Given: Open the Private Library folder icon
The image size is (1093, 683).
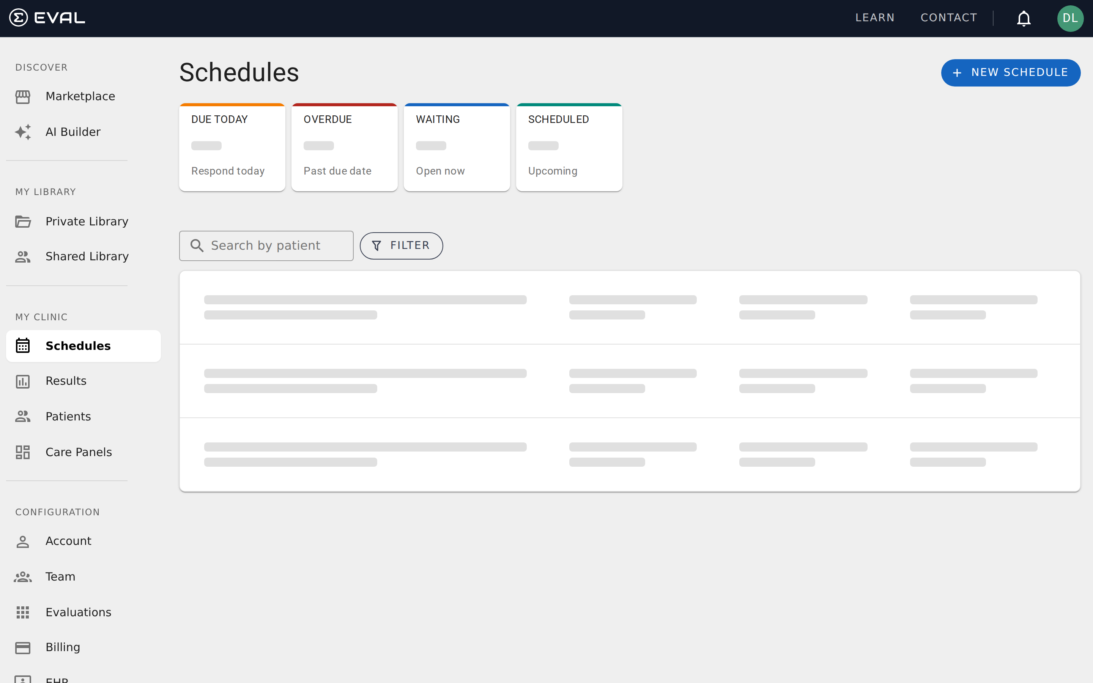Looking at the screenshot, I should (x=23, y=221).
